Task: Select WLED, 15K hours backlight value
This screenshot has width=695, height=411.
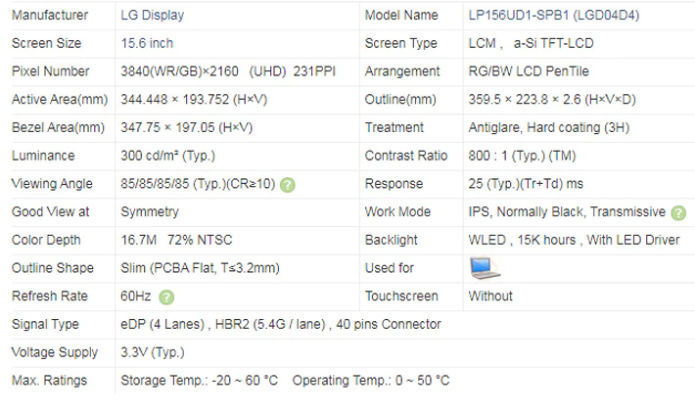Action: point(574,240)
